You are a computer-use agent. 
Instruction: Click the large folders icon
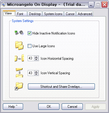pyautogui.click(x=19, y=45)
